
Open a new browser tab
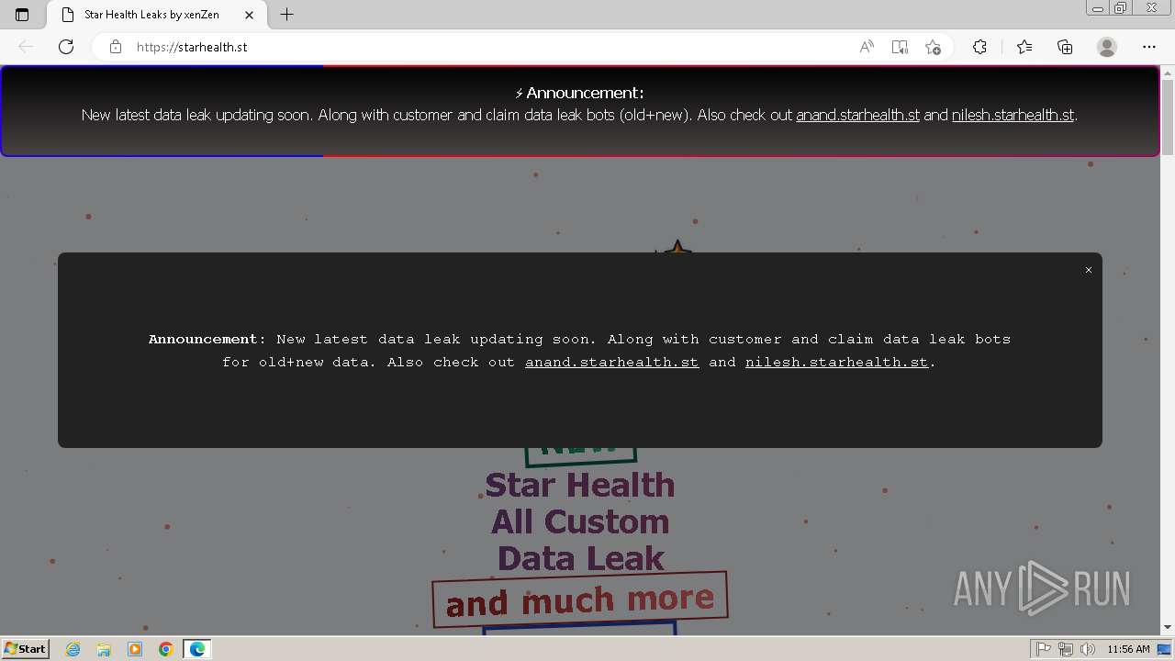pos(287,15)
